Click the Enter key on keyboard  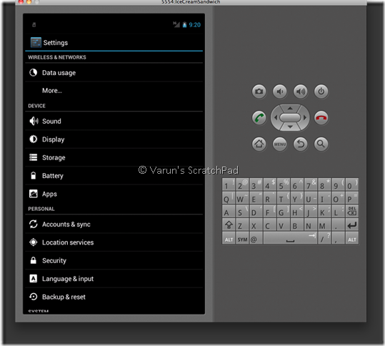(352, 224)
